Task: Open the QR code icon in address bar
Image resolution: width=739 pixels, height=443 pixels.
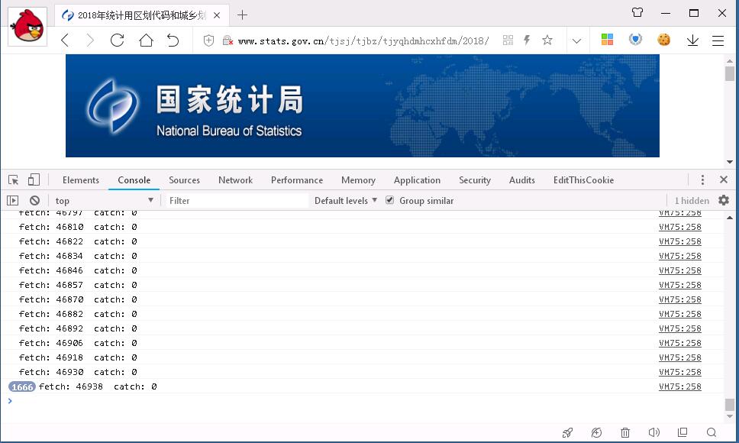Action: pyautogui.click(x=508, y=40)
